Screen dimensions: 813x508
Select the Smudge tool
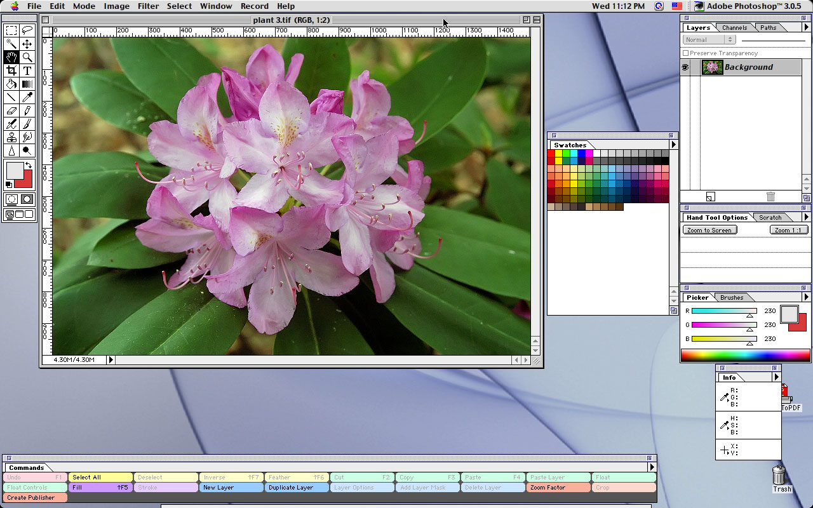[x=27, y=137]
